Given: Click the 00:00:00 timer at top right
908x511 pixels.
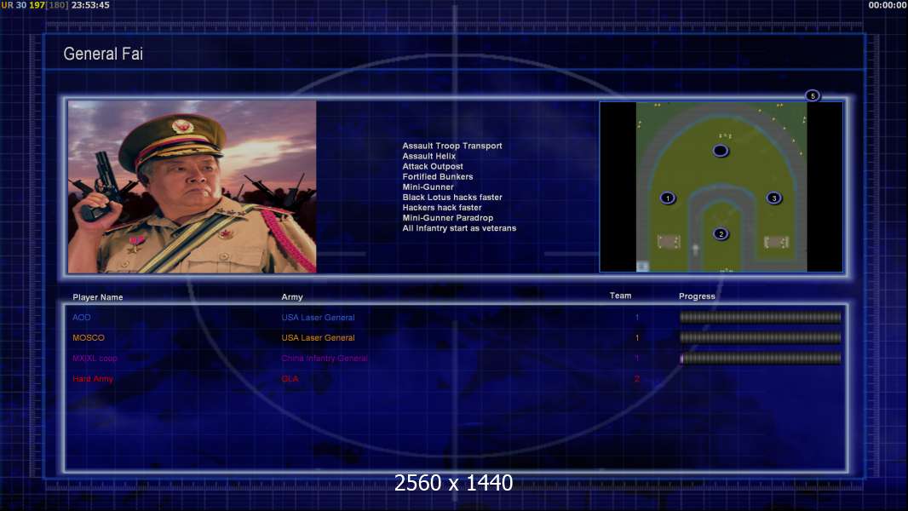Looking at the screenshot, I should 888,5.
